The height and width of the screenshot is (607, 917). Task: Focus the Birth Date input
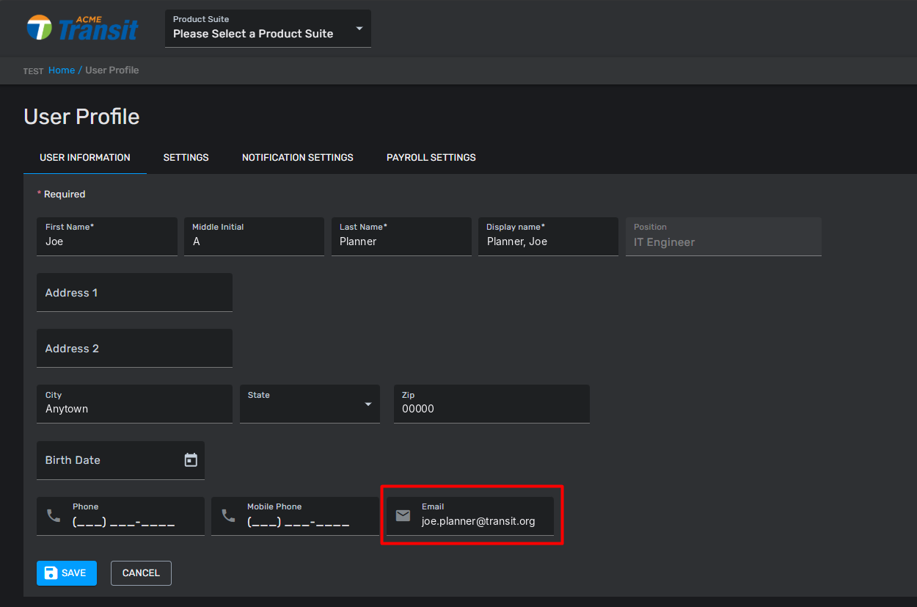click(120, 460)
